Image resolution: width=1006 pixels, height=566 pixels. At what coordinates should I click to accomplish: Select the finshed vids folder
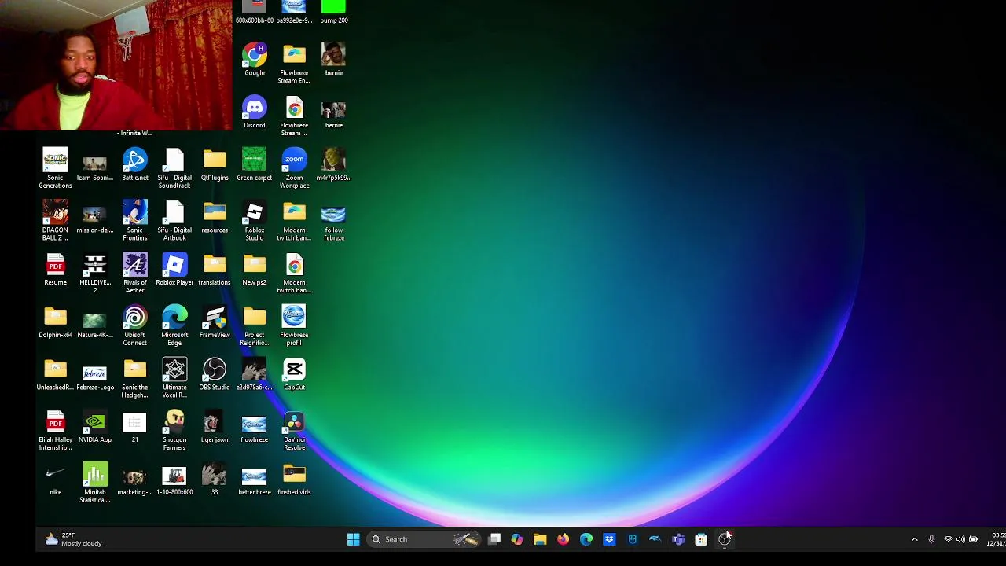point(294,479)
